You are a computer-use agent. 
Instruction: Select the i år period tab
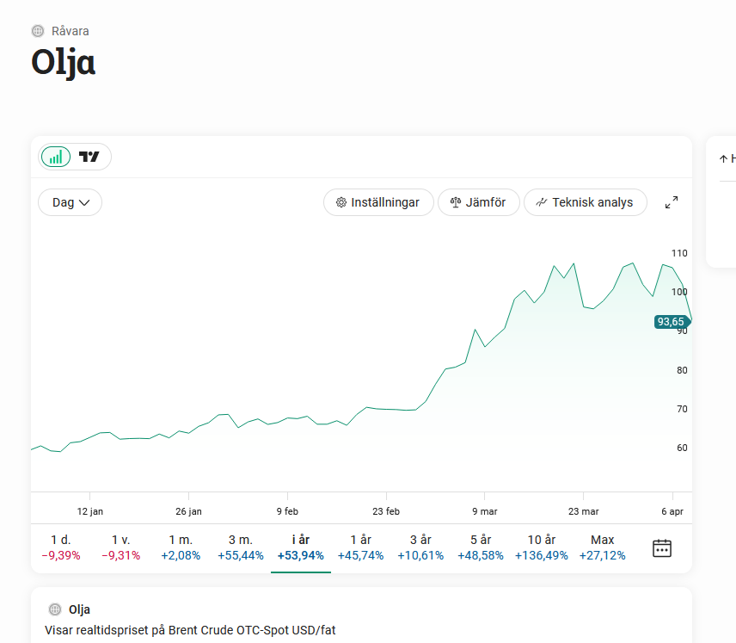click(x=301, y=547)
